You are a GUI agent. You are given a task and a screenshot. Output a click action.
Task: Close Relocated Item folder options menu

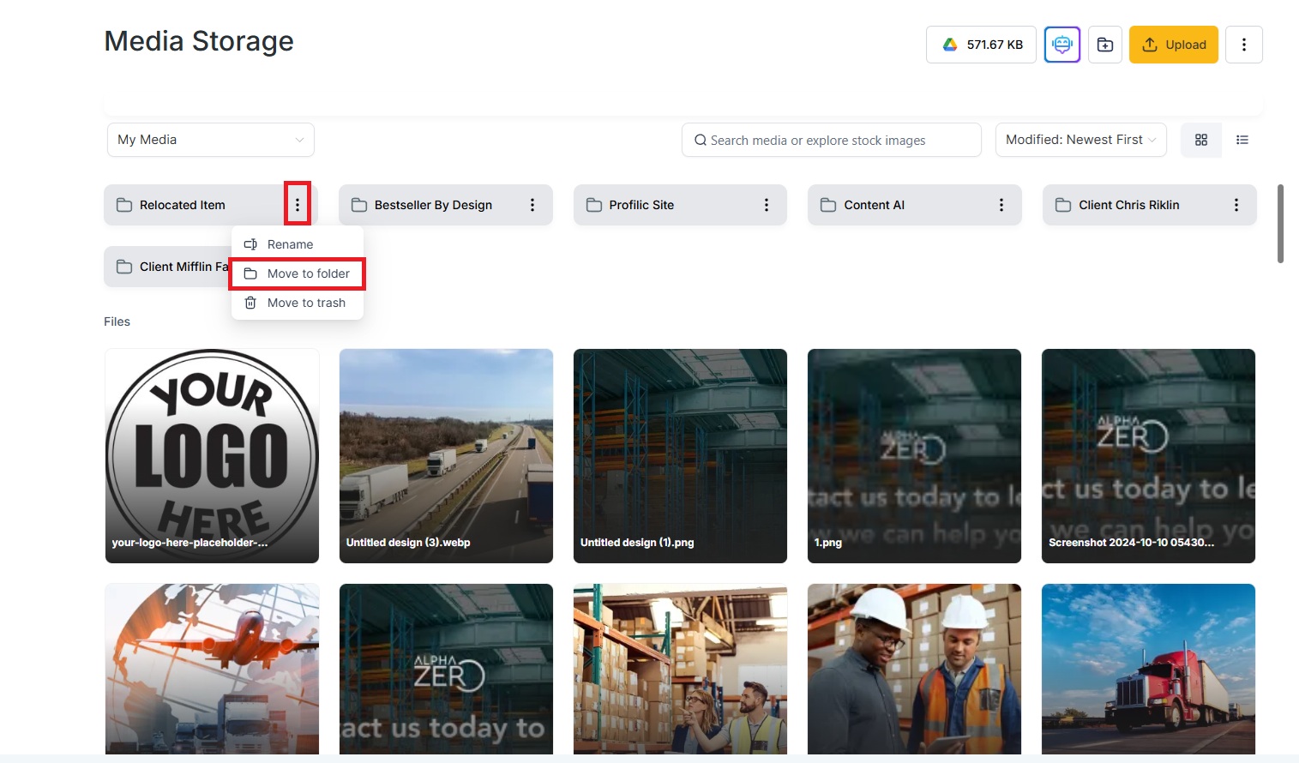pyautogui.click(x=298, y=205)
